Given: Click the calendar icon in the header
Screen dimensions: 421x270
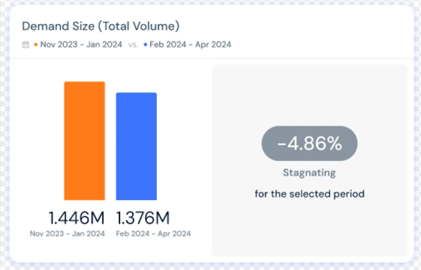Looking at the screenshot, I should pos(25,45).
